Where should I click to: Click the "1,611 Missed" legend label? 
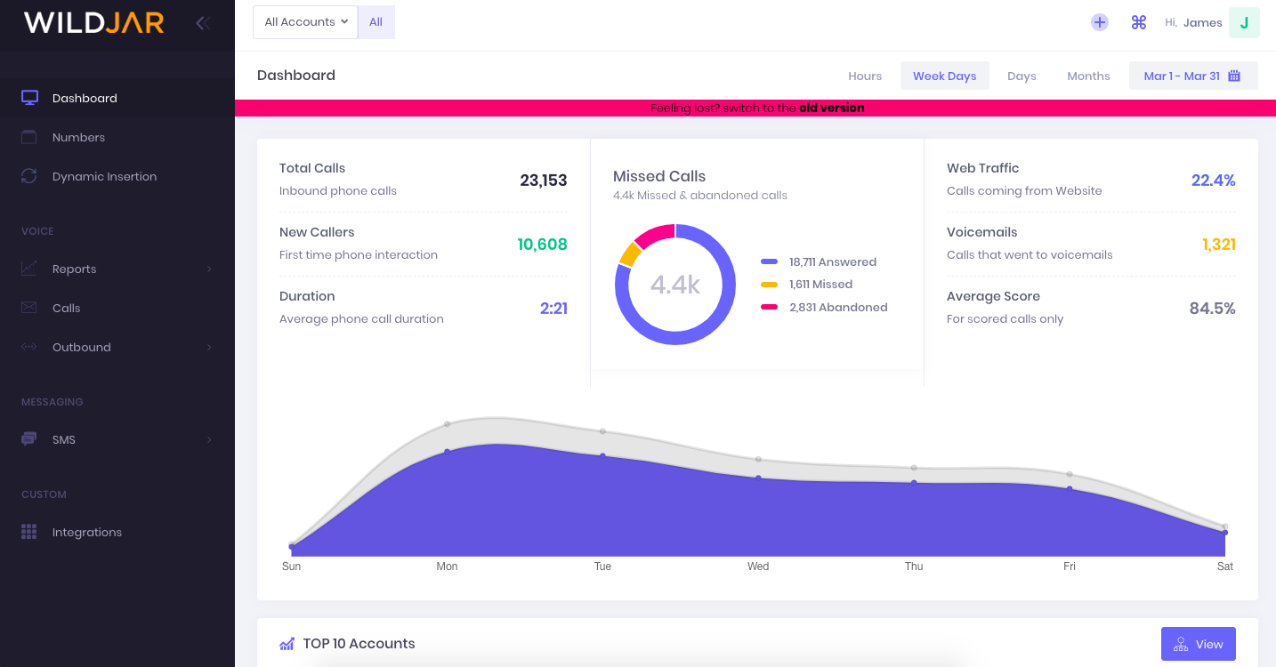coord(821,285)
